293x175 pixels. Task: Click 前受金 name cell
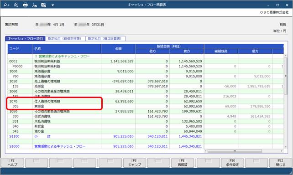67,126
